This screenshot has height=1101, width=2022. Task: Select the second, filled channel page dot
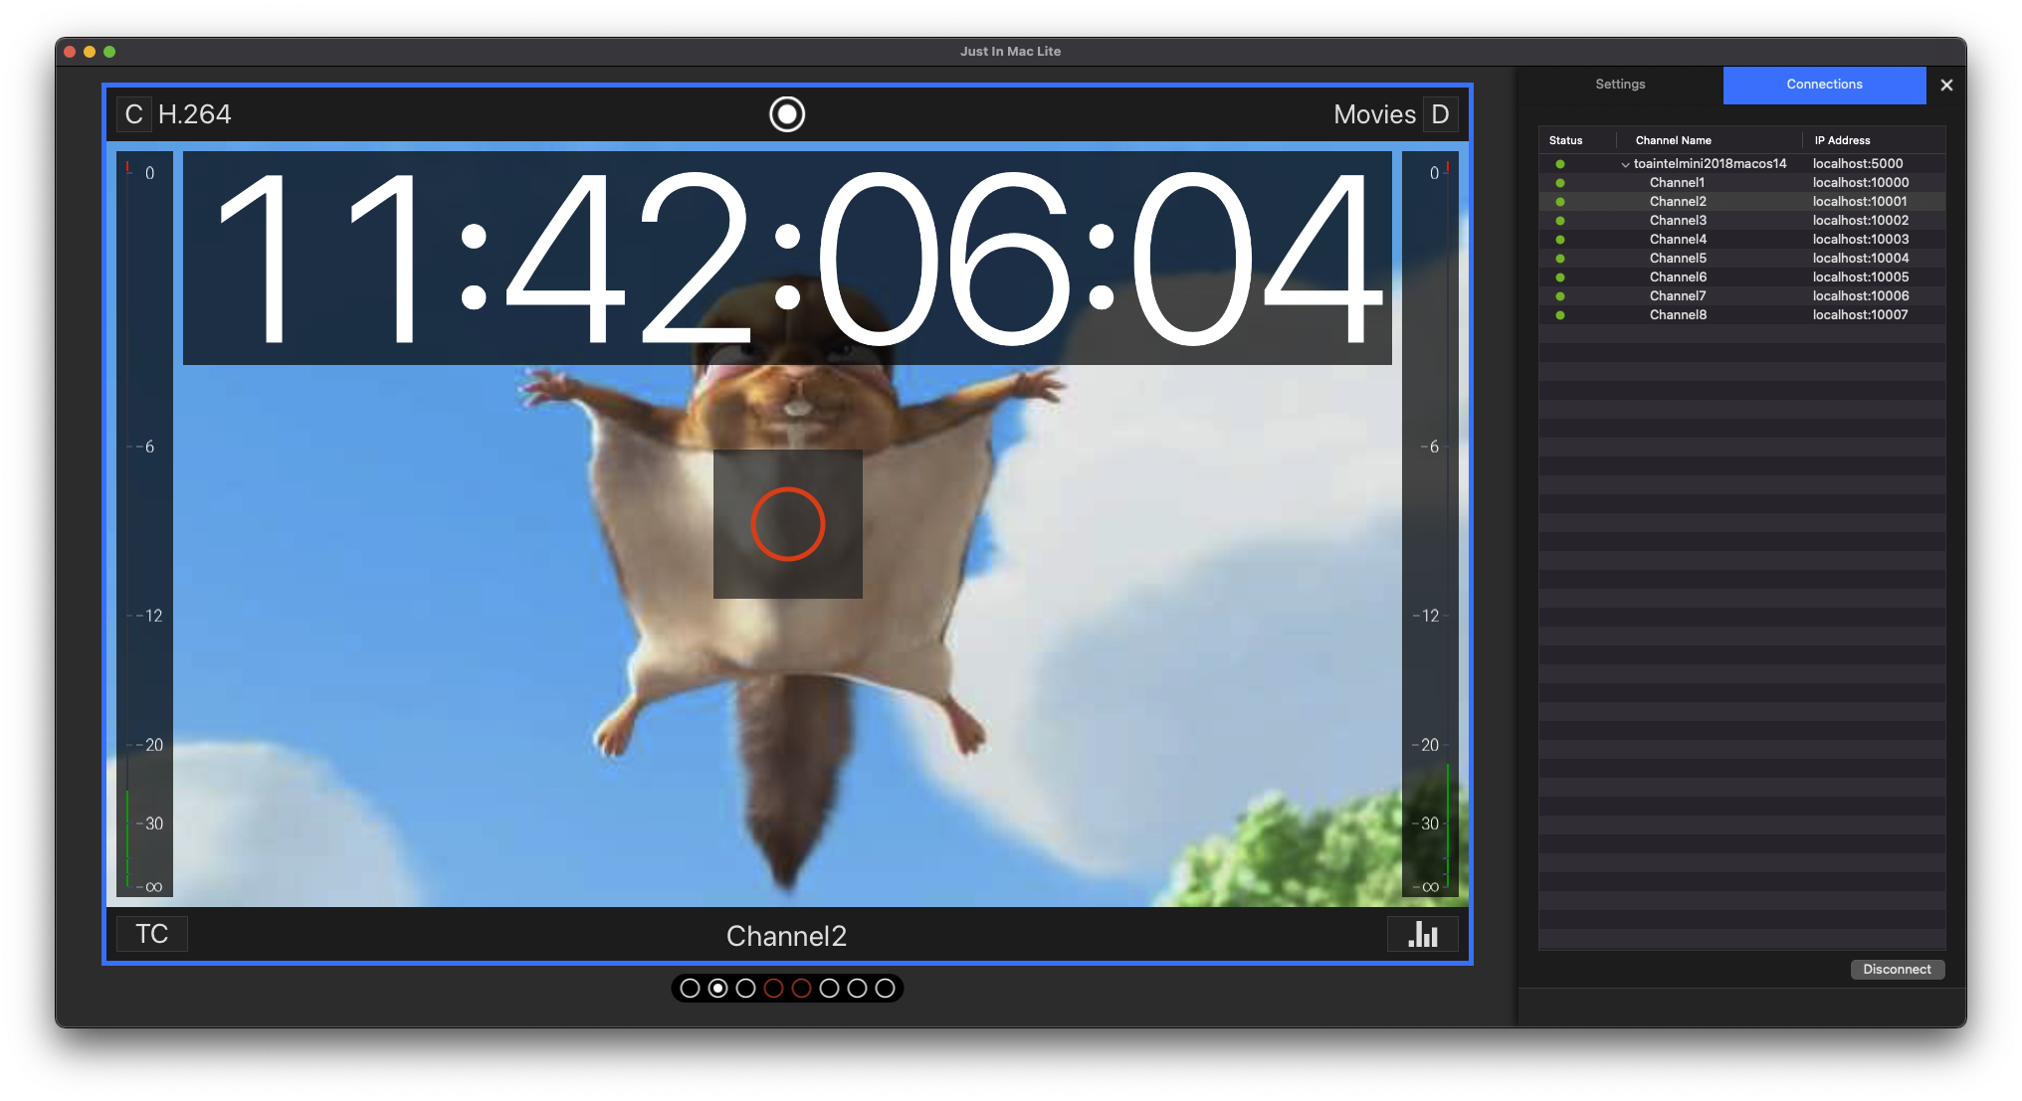click(717, 989)
